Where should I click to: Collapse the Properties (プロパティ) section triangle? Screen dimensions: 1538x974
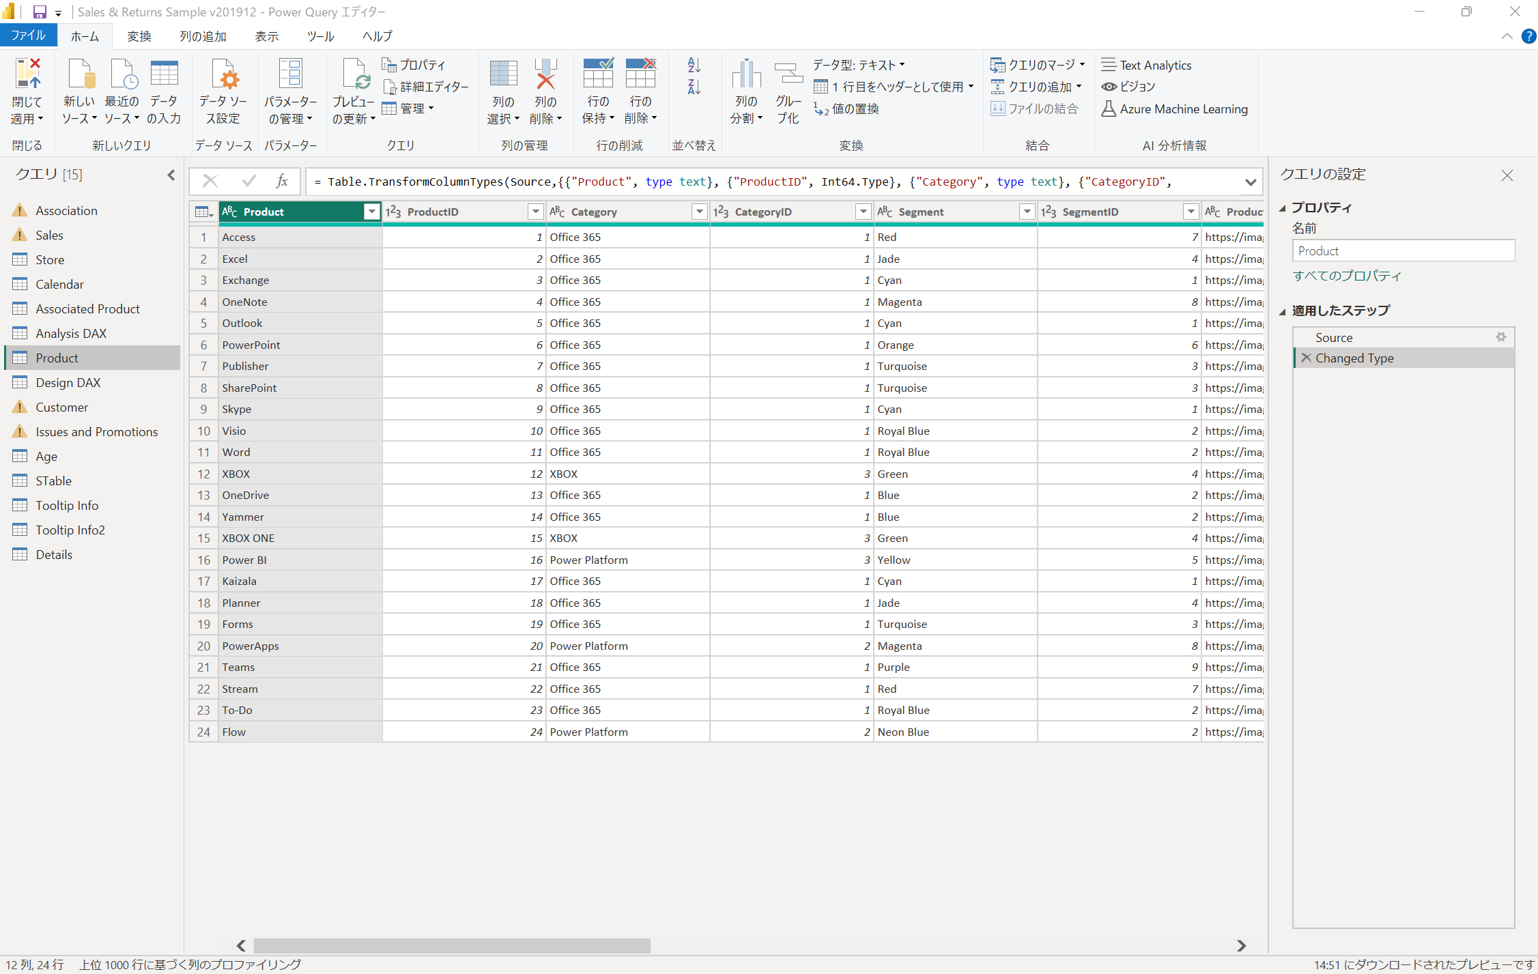[1283, 208]
